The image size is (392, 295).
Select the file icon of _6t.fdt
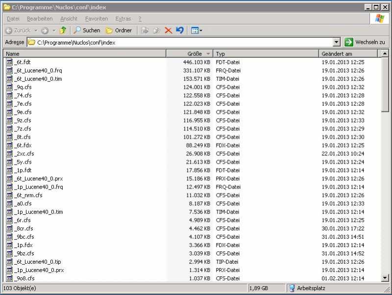9,62
